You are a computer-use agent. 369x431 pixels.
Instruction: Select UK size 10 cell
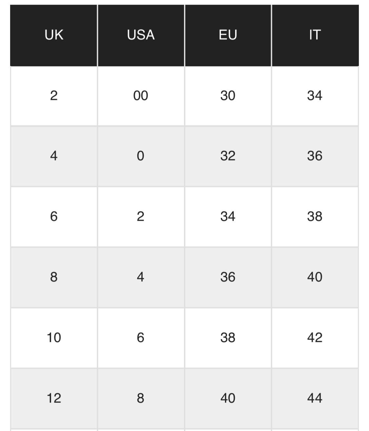pos(54,338)
